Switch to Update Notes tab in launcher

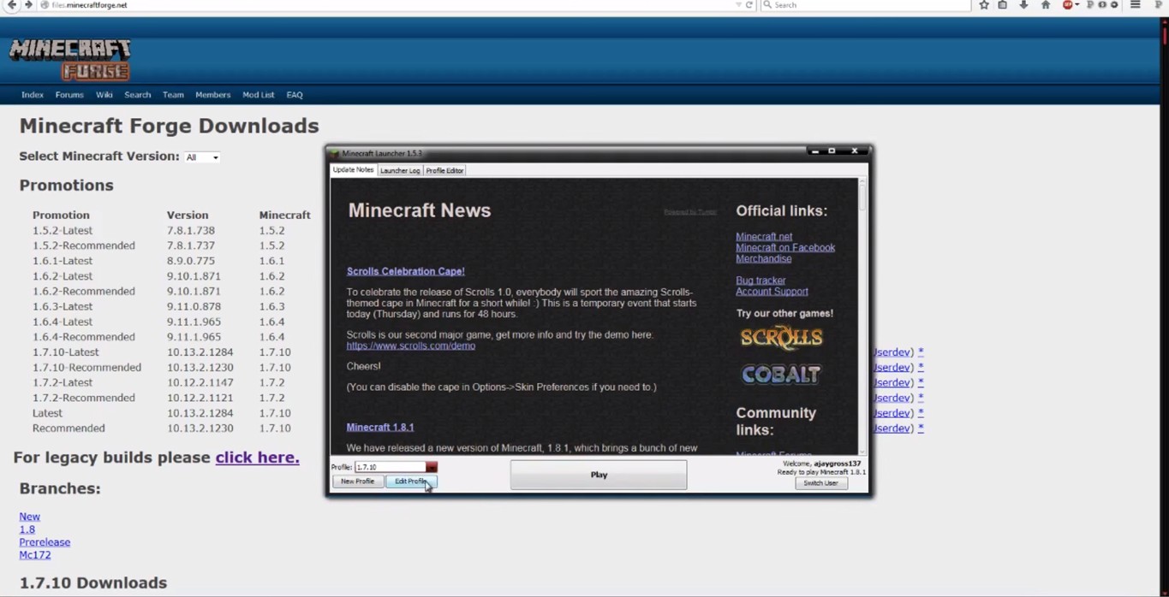click(353, 170)
